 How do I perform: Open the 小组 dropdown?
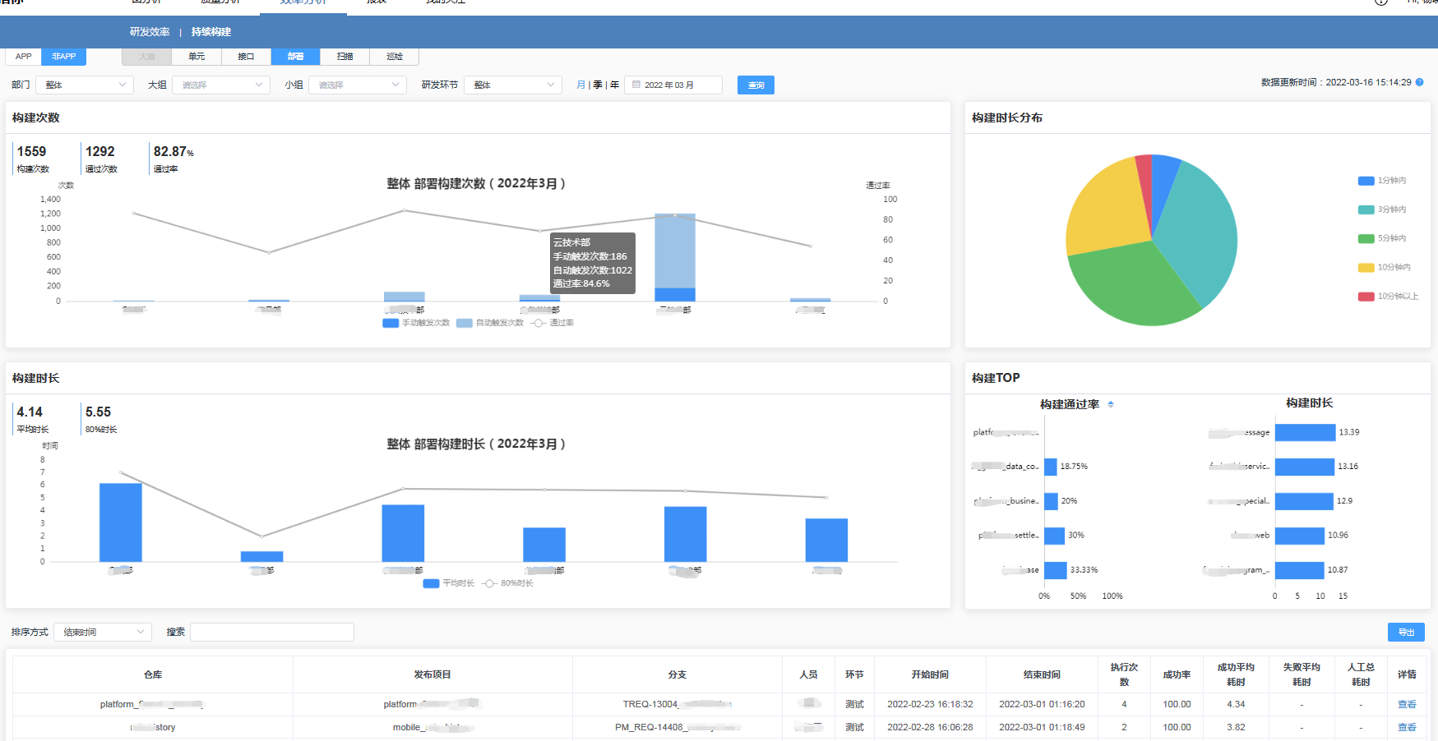(358, 85)
